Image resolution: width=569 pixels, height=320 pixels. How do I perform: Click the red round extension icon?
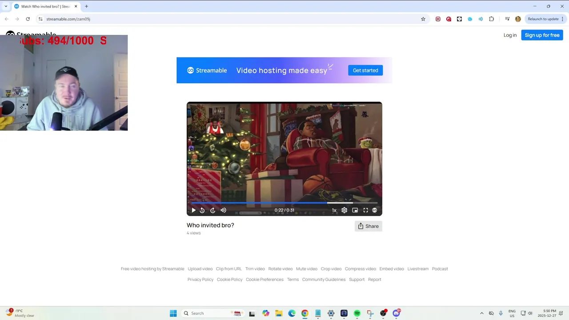click(x=449, y=19)
